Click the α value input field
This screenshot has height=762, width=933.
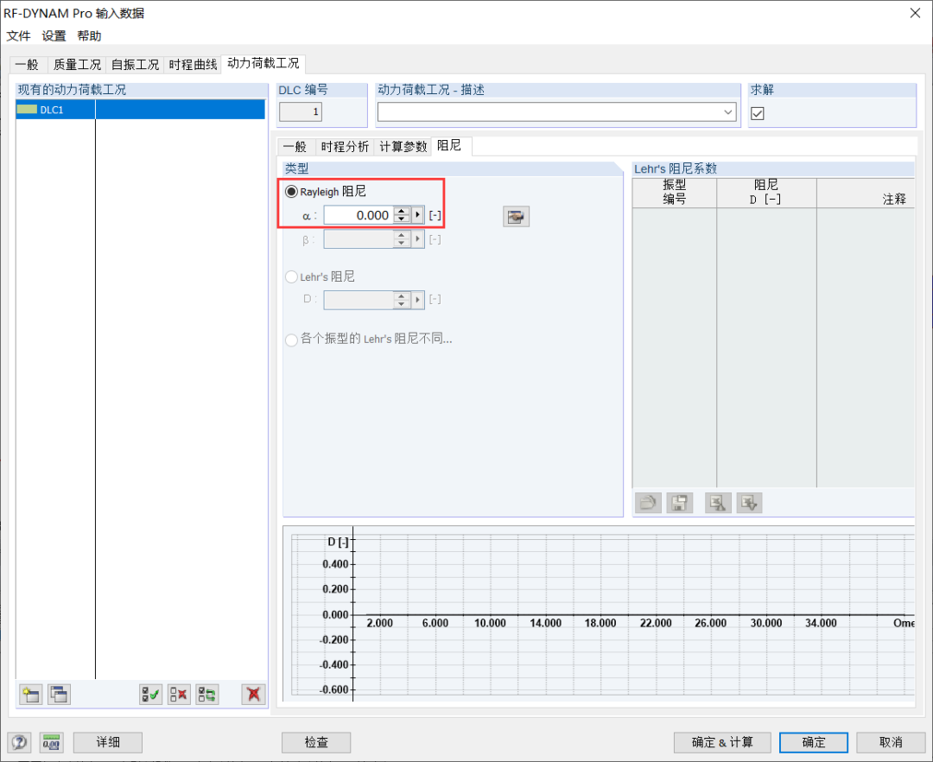[359, 215]
